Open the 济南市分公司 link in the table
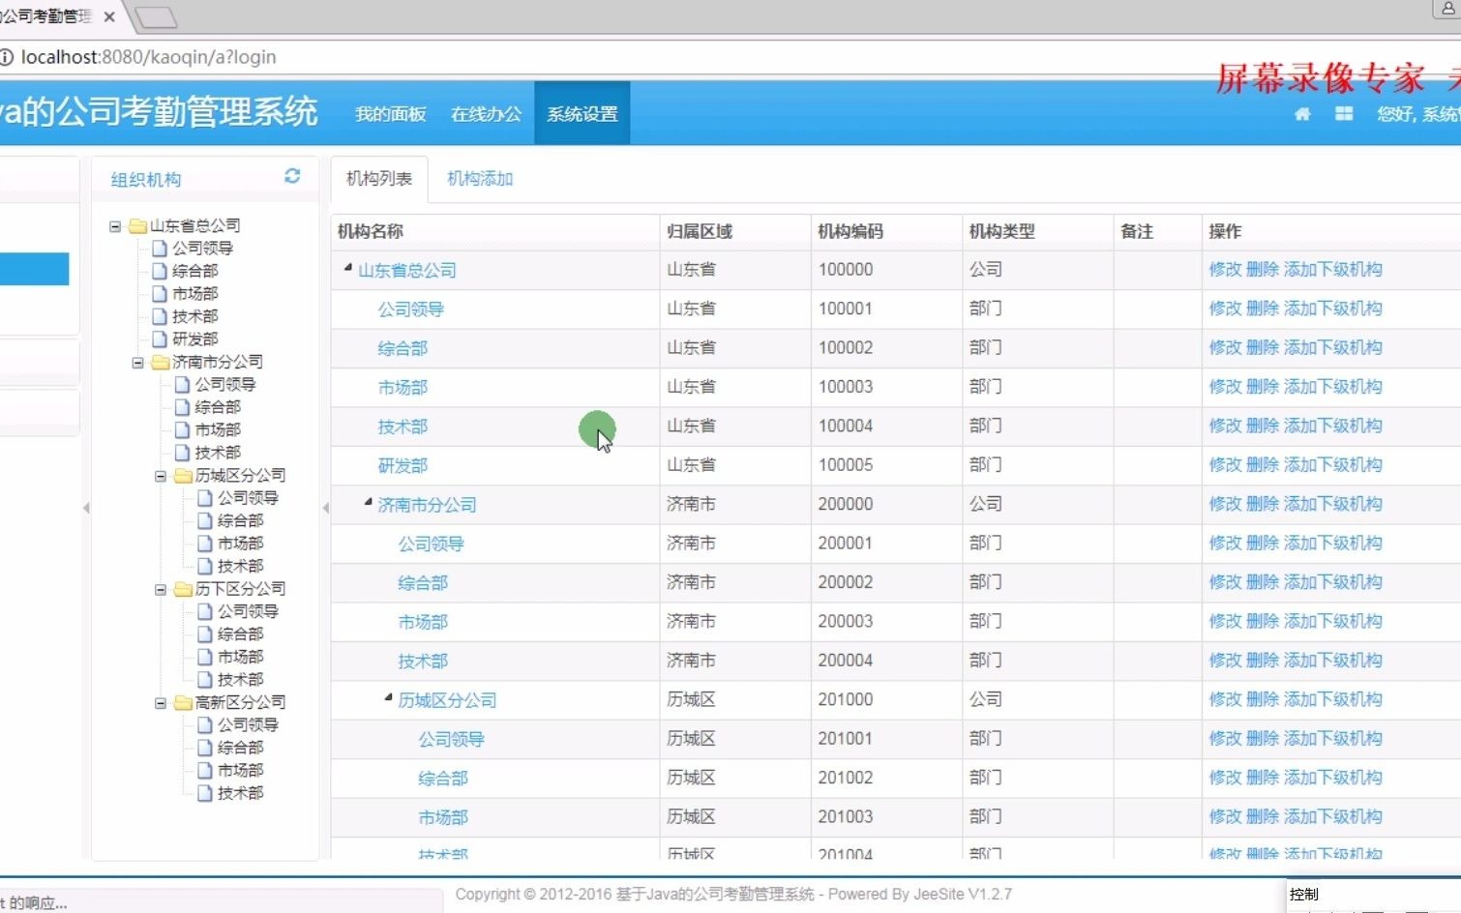This screenshot has height=913, width=1461. (x=428, y=505)
